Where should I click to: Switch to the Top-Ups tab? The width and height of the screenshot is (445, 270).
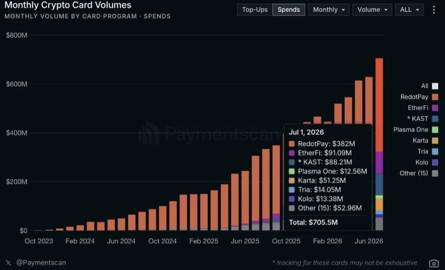[255, 10]
